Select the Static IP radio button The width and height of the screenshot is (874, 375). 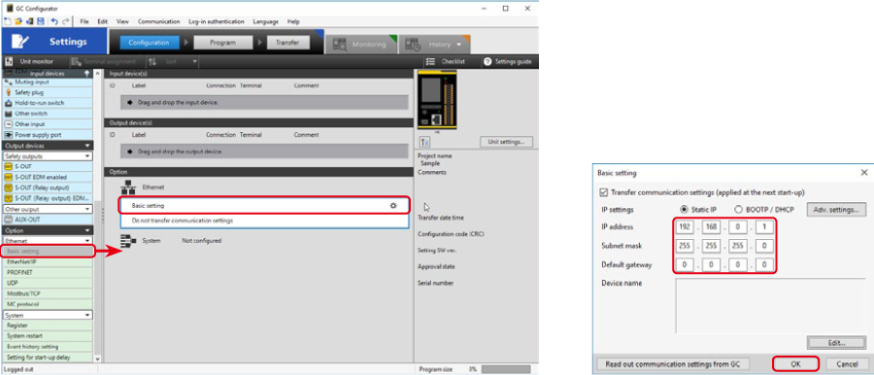click(685, 210)
